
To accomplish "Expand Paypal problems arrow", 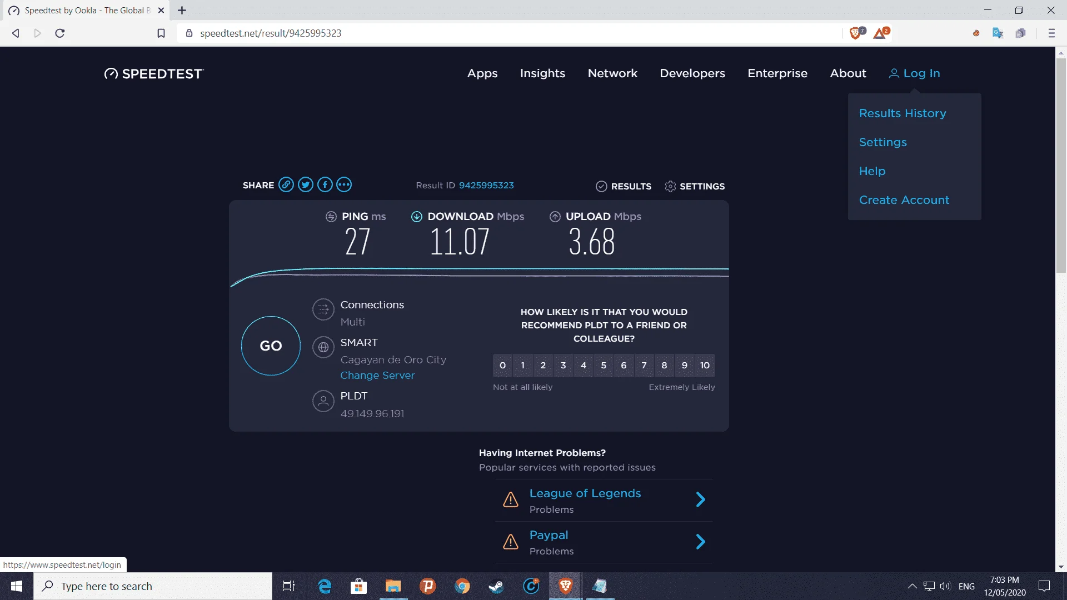I will (701, 542).
